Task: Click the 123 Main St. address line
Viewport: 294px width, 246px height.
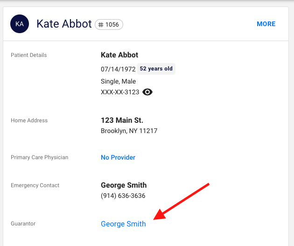Action: pyautogui.click(x=122, y=120)
